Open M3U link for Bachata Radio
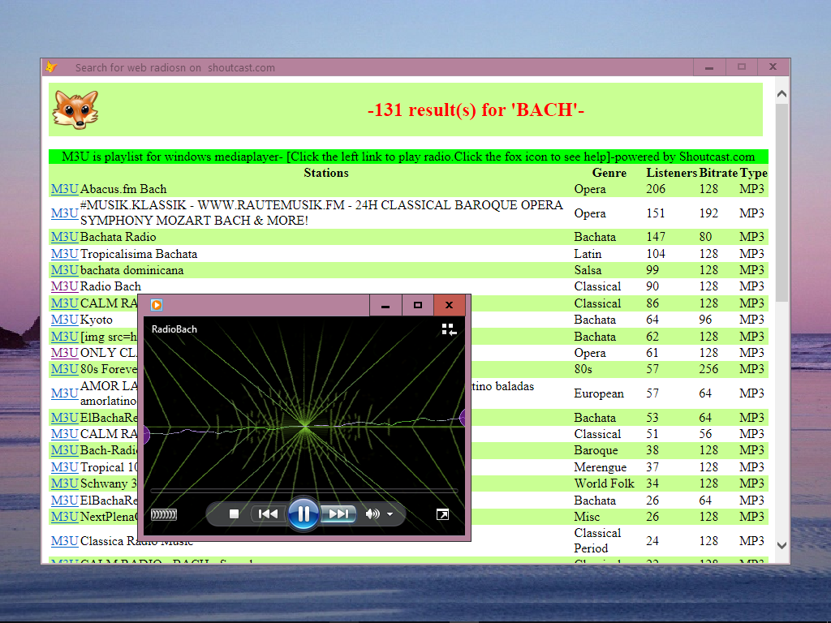The width and height of the screenshot is (831, 623). point(65,237)
